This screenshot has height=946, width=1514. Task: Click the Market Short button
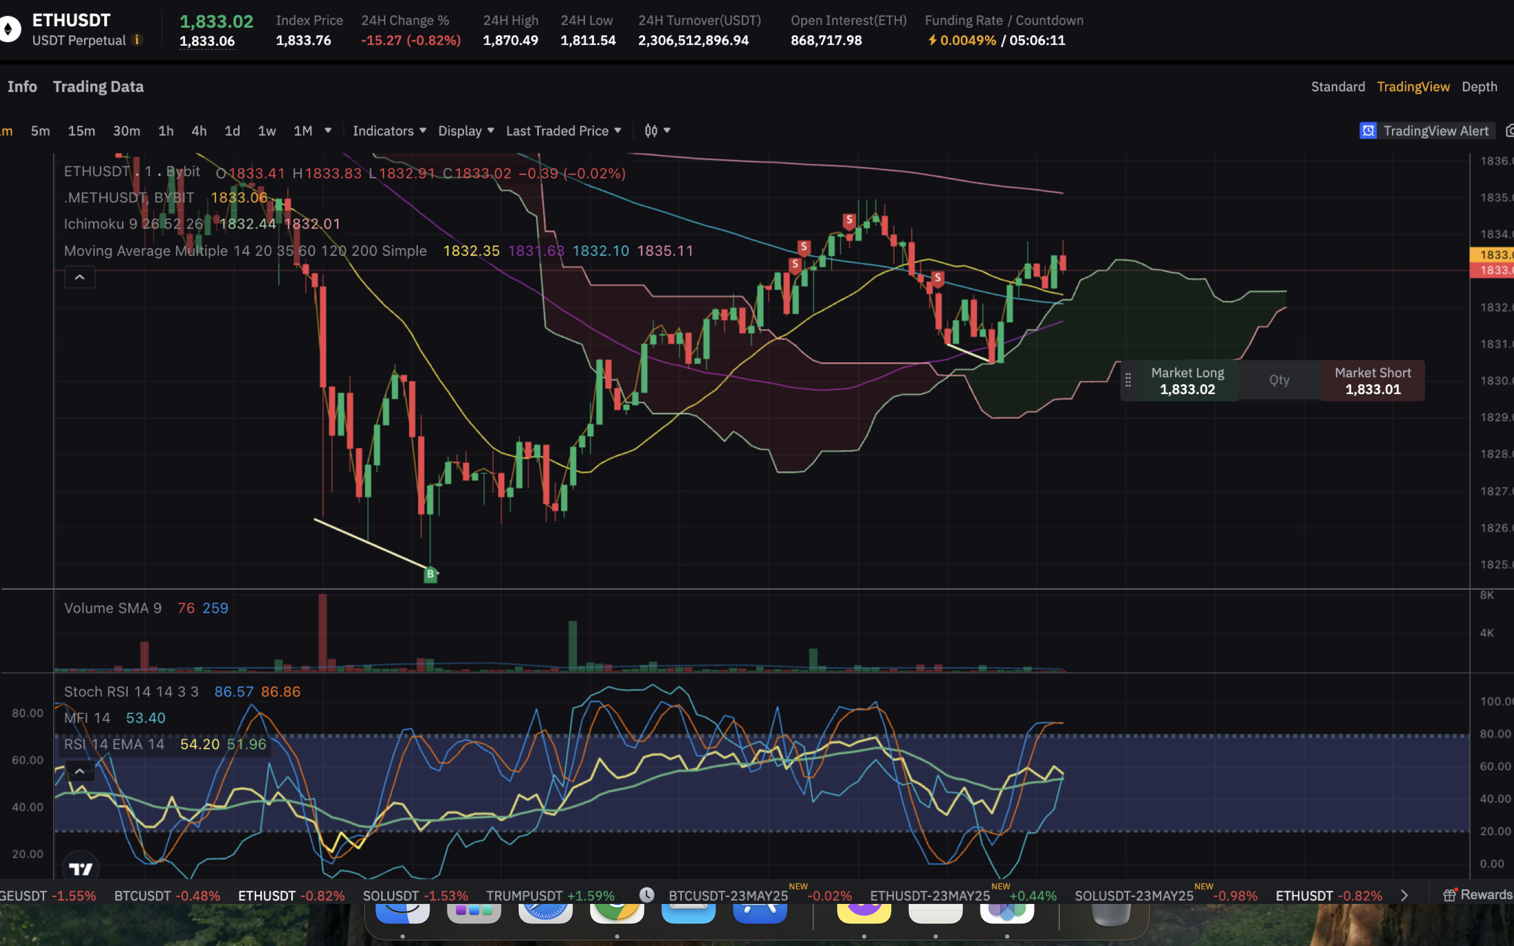[x=1373, y=381]
